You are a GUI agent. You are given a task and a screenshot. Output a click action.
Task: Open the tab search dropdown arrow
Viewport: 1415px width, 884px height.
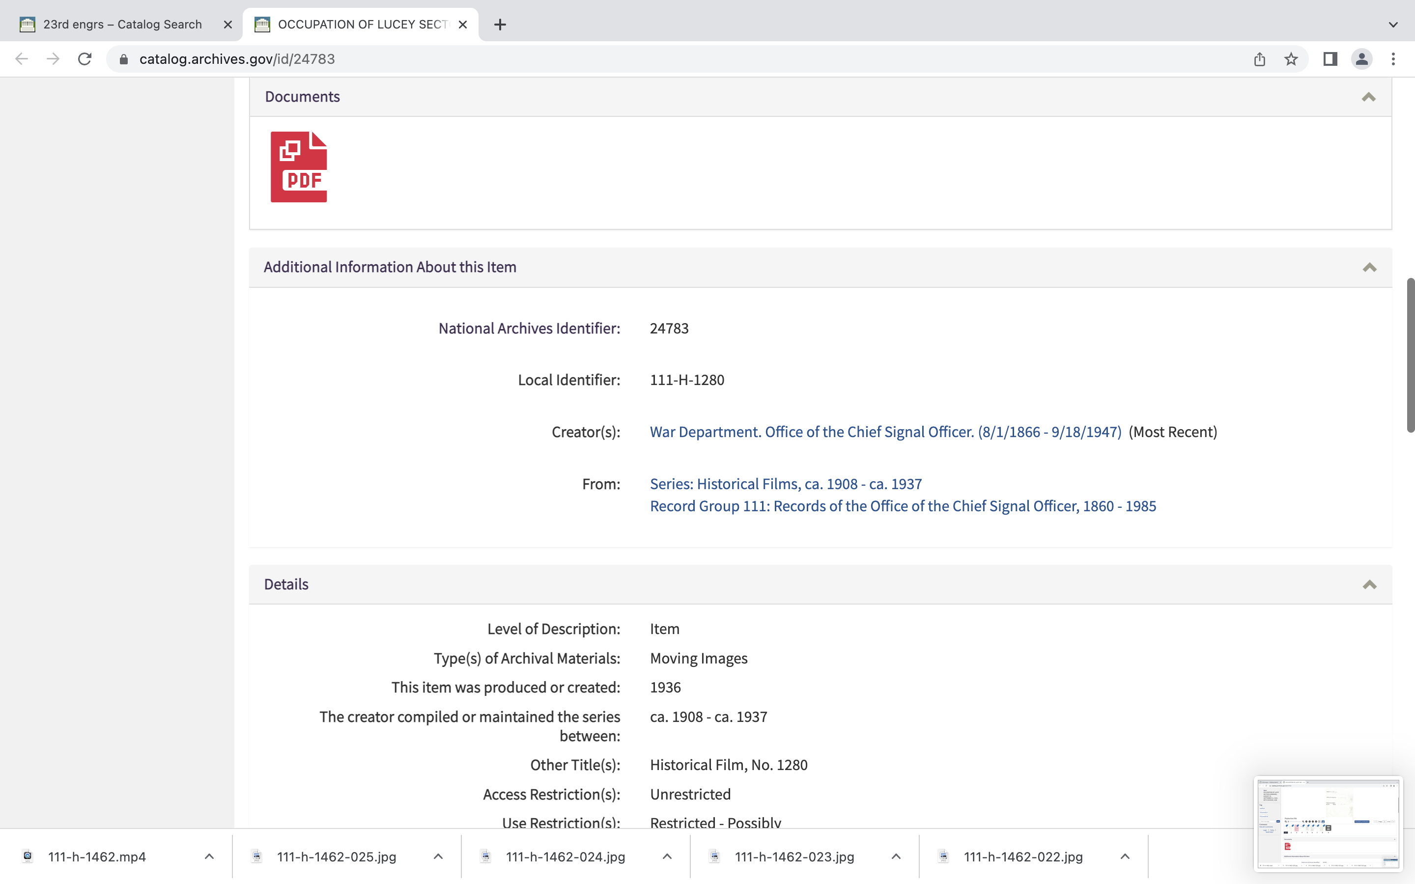(x=1393, y=25)
